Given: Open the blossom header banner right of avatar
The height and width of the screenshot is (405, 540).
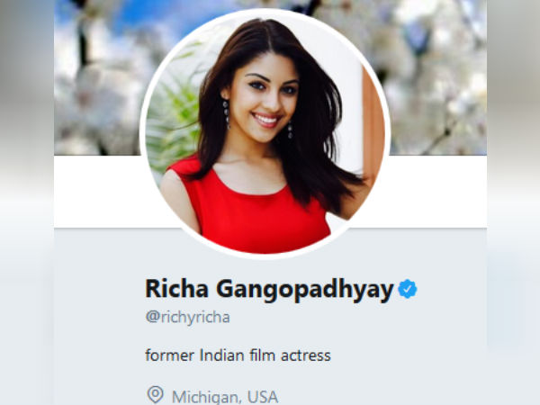Looking at the screenshot, I should [437, 77].
